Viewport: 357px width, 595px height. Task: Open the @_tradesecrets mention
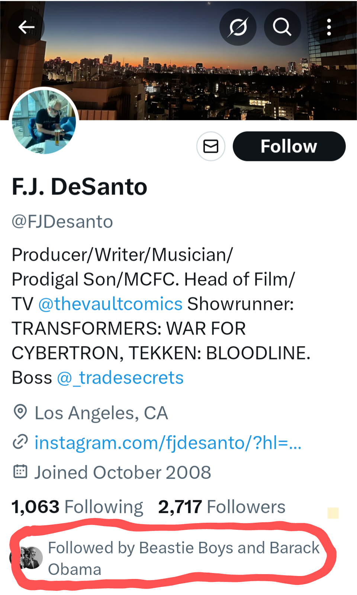click(x=120, y=377)
